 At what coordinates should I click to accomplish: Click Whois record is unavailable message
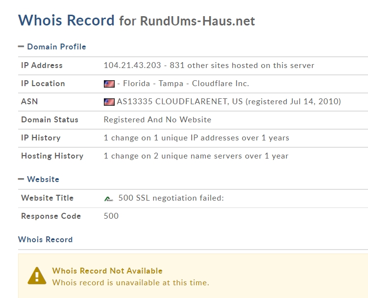coord(130,283)
